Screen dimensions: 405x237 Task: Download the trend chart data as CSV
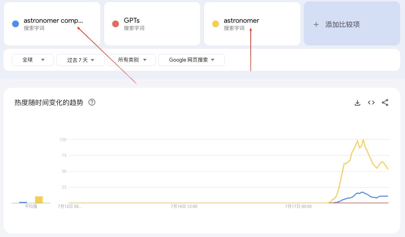click(357, 103)
